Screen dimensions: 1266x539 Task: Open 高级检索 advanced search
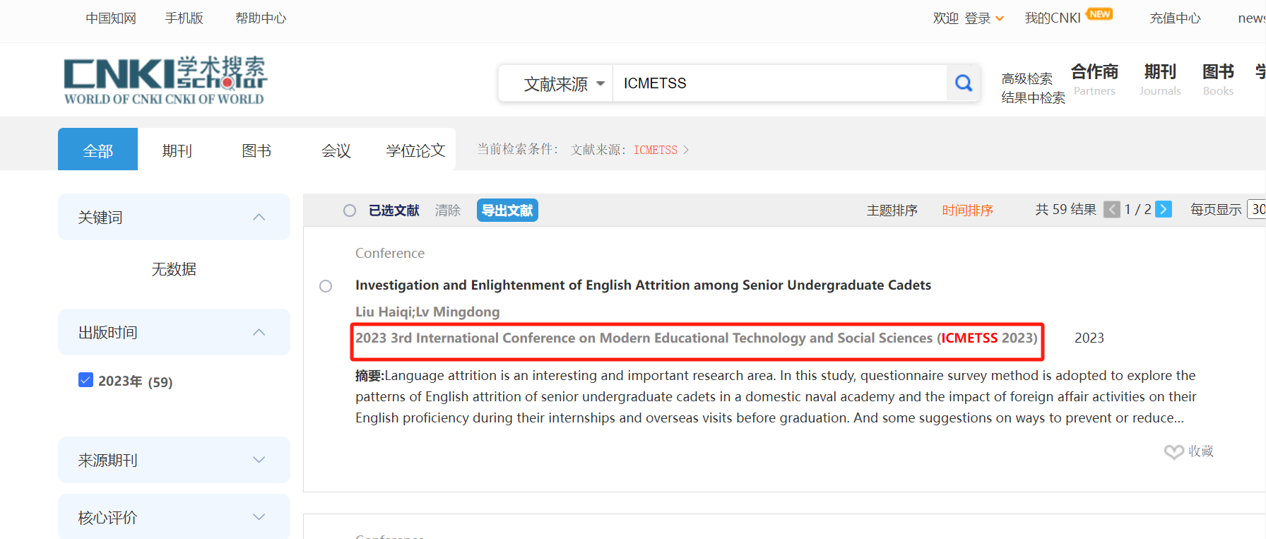(1027, 78)
